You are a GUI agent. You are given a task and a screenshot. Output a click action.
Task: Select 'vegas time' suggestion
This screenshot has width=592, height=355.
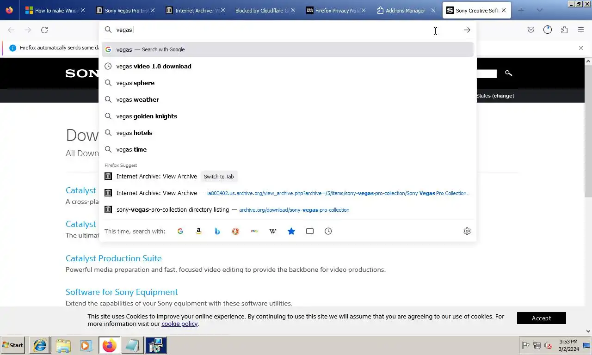pos(288,149)
